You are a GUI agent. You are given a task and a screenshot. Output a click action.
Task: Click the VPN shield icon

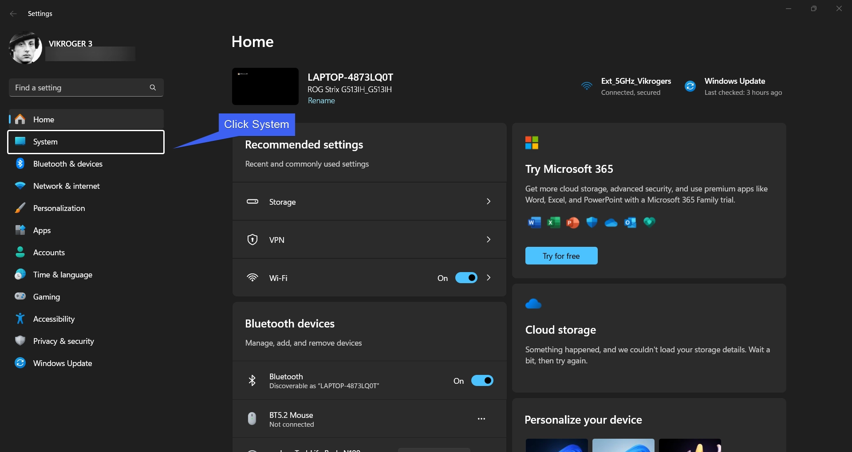pos(252,240)
